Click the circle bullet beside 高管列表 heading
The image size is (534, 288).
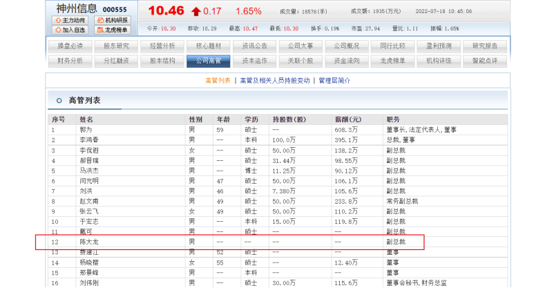pos(59,102)
